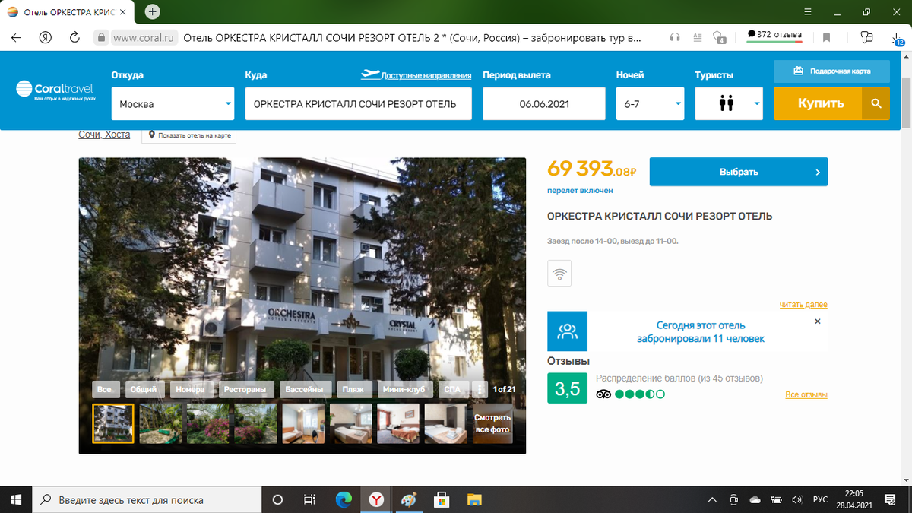912x513 pixels.
Task: Open the Все отзывы link
Action: (x=806, y=395)
